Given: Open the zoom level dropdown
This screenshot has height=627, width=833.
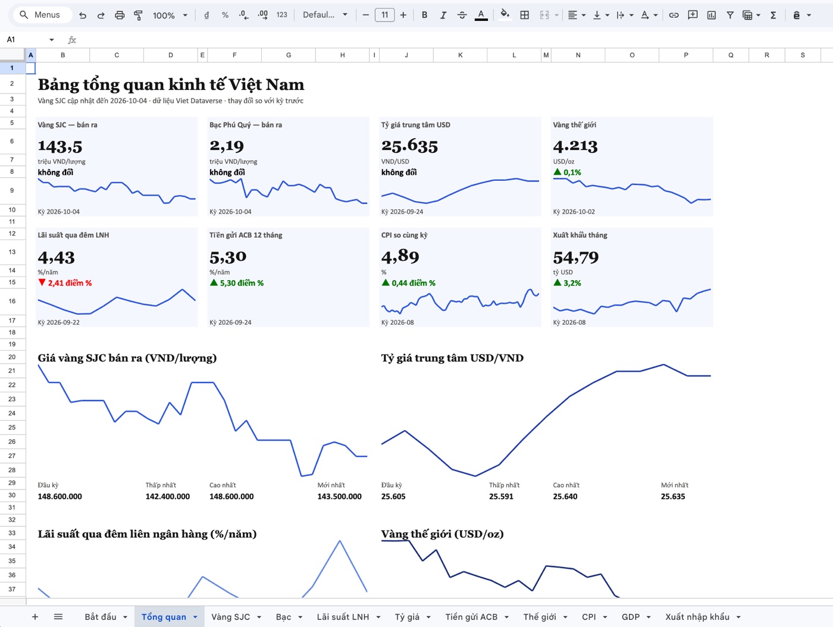Looking at the screenshot, I should (x=170, y=15).
